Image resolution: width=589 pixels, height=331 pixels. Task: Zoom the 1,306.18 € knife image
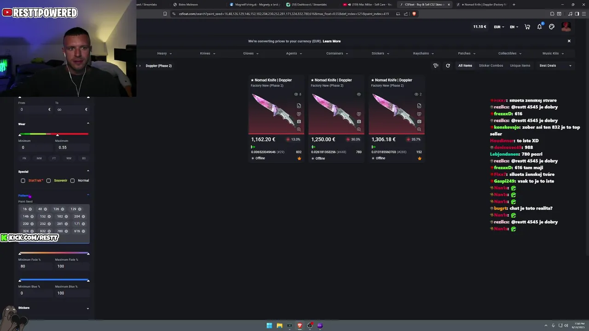point(419,129)
